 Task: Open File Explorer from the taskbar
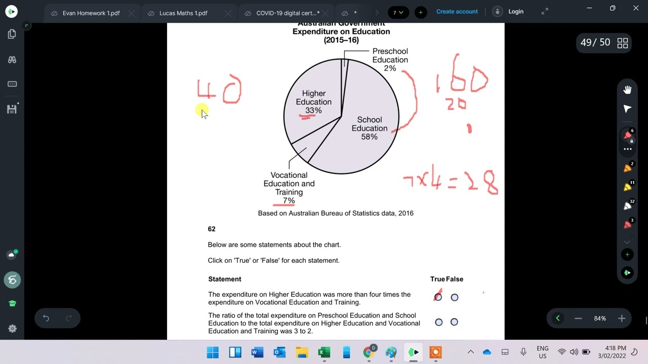tap(302, 352)
